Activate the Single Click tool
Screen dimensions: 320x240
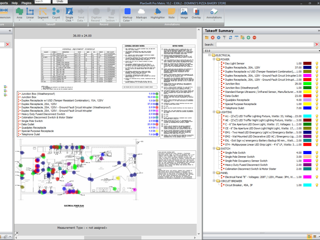[69, 15]
